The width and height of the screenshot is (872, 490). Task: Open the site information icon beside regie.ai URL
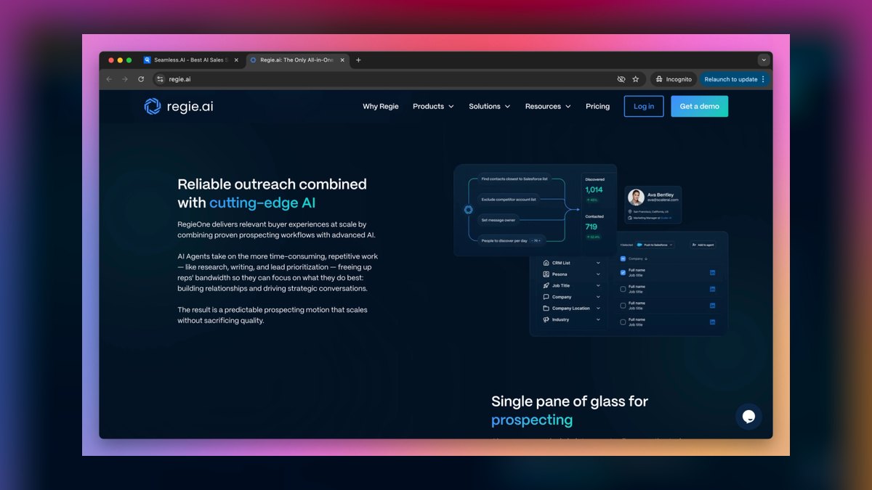point(160,79)
